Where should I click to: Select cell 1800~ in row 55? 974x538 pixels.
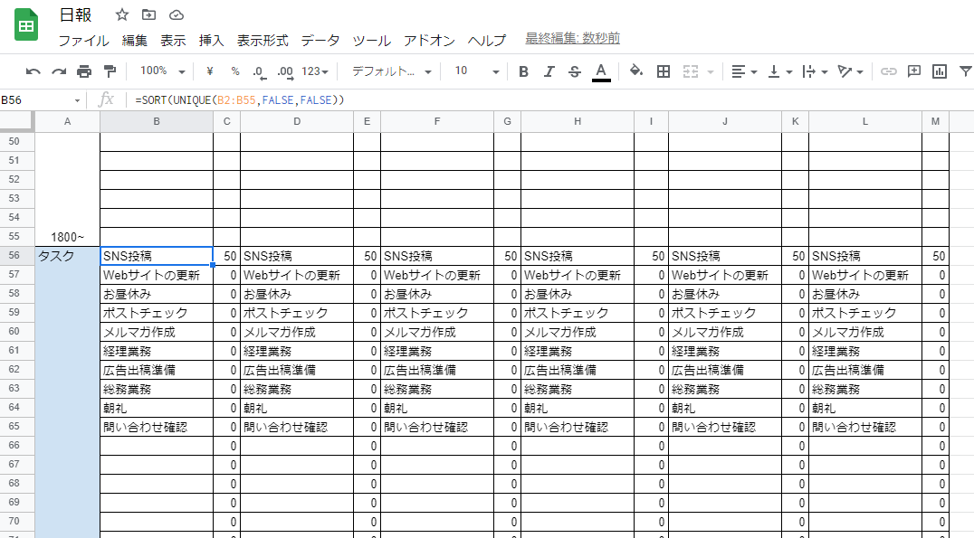point(67,236)
